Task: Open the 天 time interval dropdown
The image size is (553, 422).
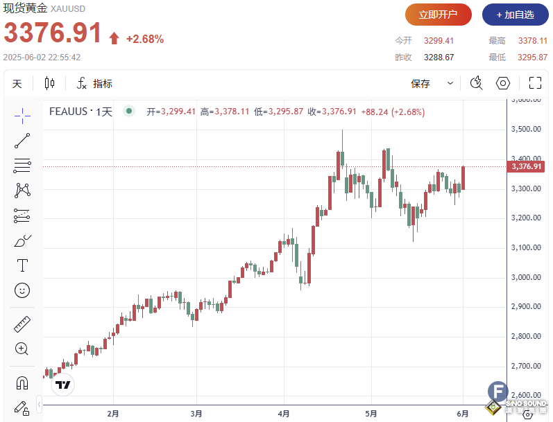Action: point(17,84)
